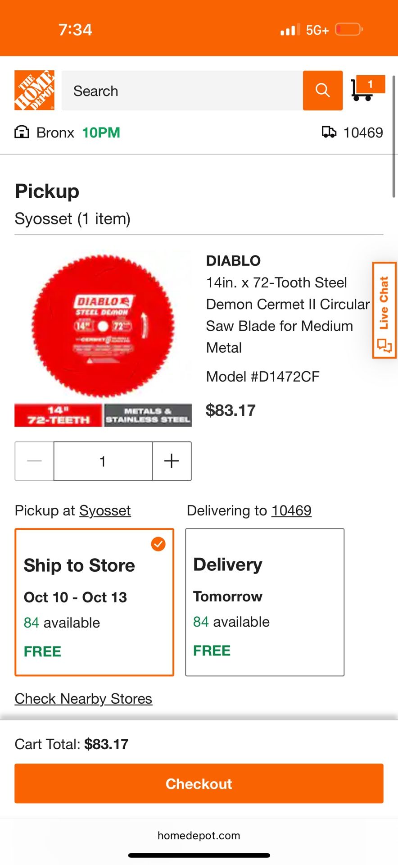
Task: Edit the quantity number field
Action: pos(103,461)
